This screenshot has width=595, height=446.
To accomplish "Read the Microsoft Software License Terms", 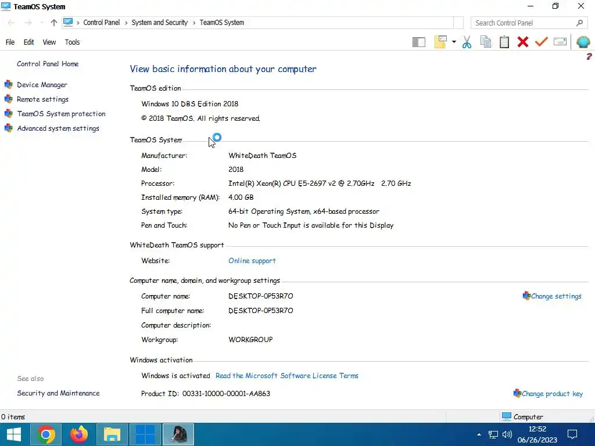I will tap(287, 376).
